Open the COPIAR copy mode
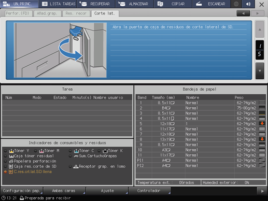The height and width of the screenshot is (201, 268). tap(173, 4)
